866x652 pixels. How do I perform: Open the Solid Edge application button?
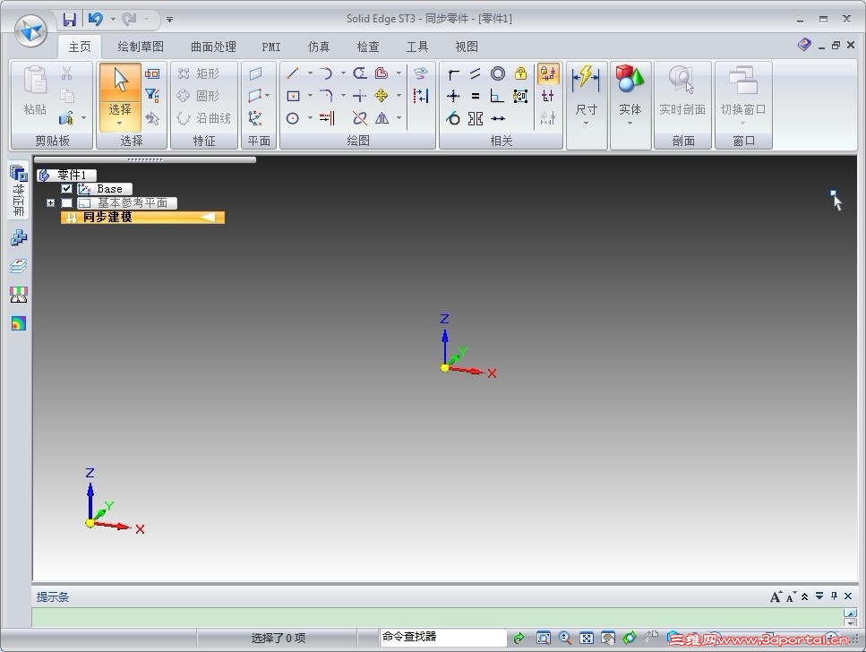pyautogui.click(x=31, y=30)
